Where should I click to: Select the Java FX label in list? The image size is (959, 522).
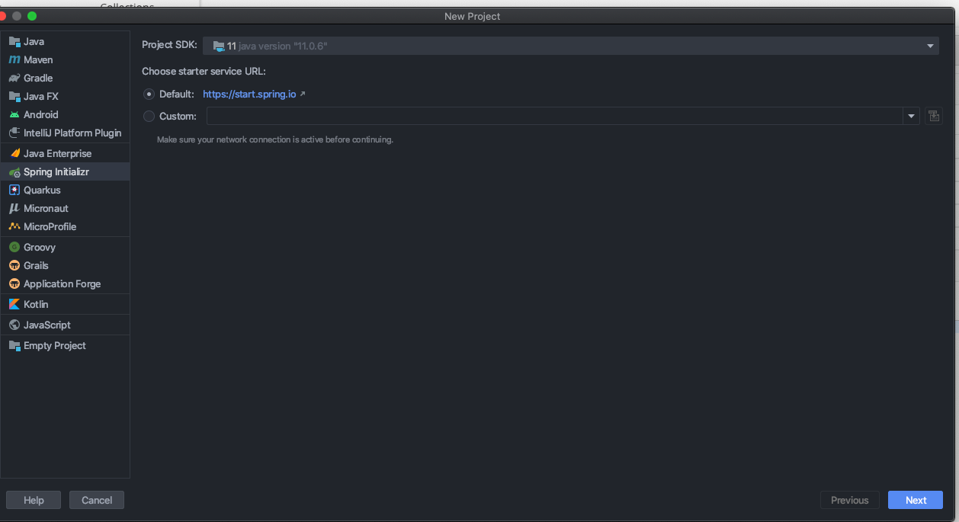click(x=41, y=96)
